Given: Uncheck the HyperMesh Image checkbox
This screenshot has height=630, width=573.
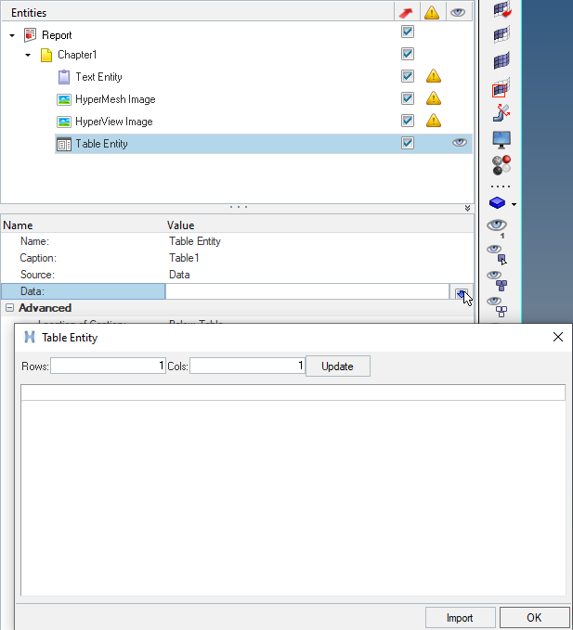Looking at the screenshot, I should tap(408, 98).
